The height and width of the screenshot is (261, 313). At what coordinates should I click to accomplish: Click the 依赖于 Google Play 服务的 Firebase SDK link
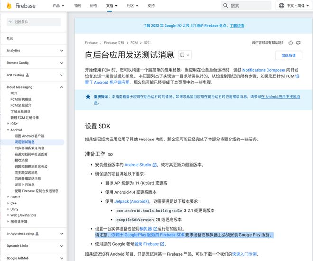pyautogui.click(x=147, y=235)
